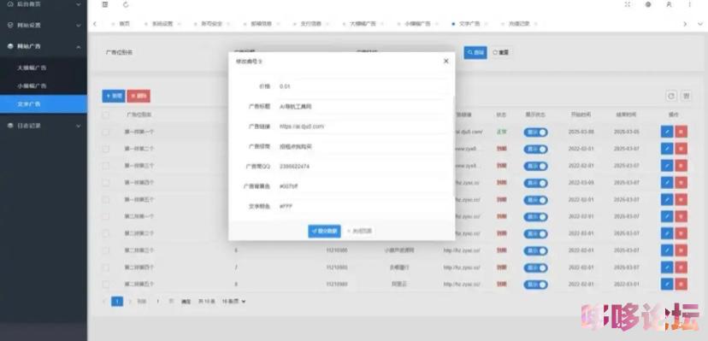Screen dimensions: 708x341
Task: Open the page-size dropdown in pagination
Action: pyautogui.click(x=233, y=302)
